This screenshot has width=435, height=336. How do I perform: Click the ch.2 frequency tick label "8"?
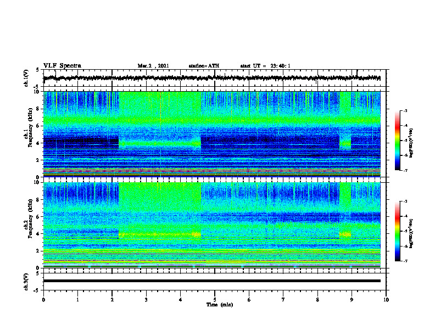(x=38, y=200)
